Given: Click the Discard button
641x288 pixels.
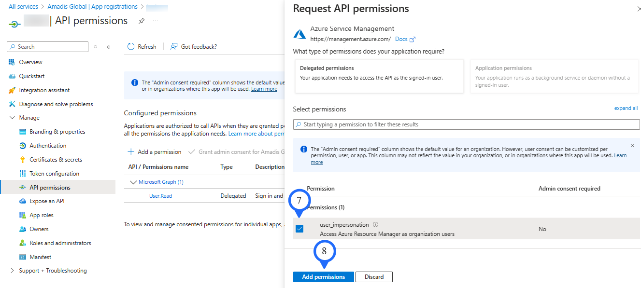Looking at the screenshot, I should 374,277.
